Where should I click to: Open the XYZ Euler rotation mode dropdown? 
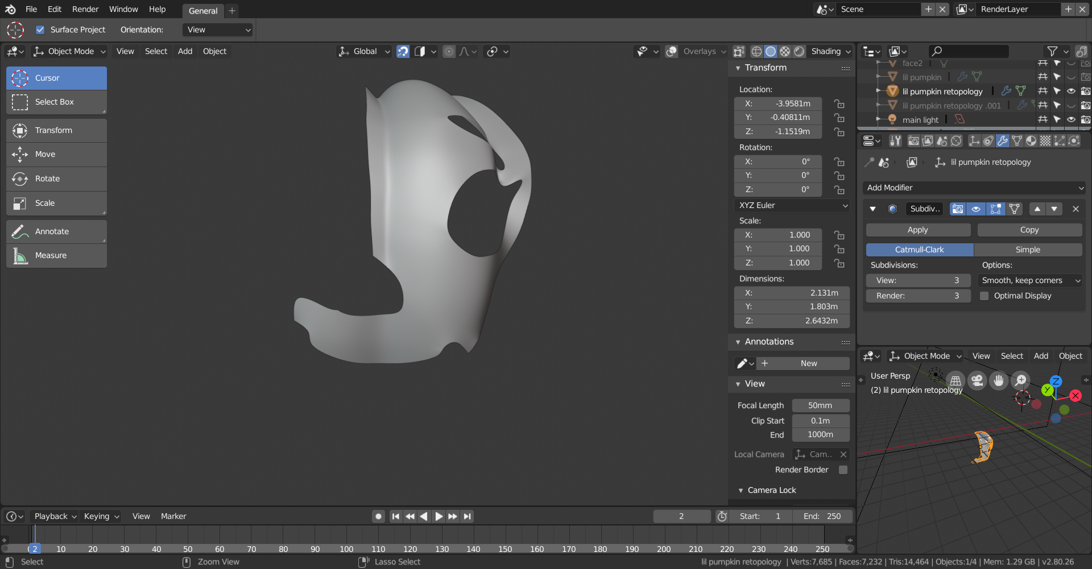[x=792, y=206]
